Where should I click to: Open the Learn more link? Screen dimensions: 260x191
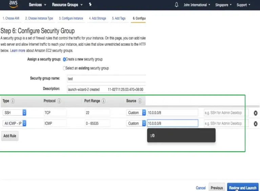[x=18, y=51]
